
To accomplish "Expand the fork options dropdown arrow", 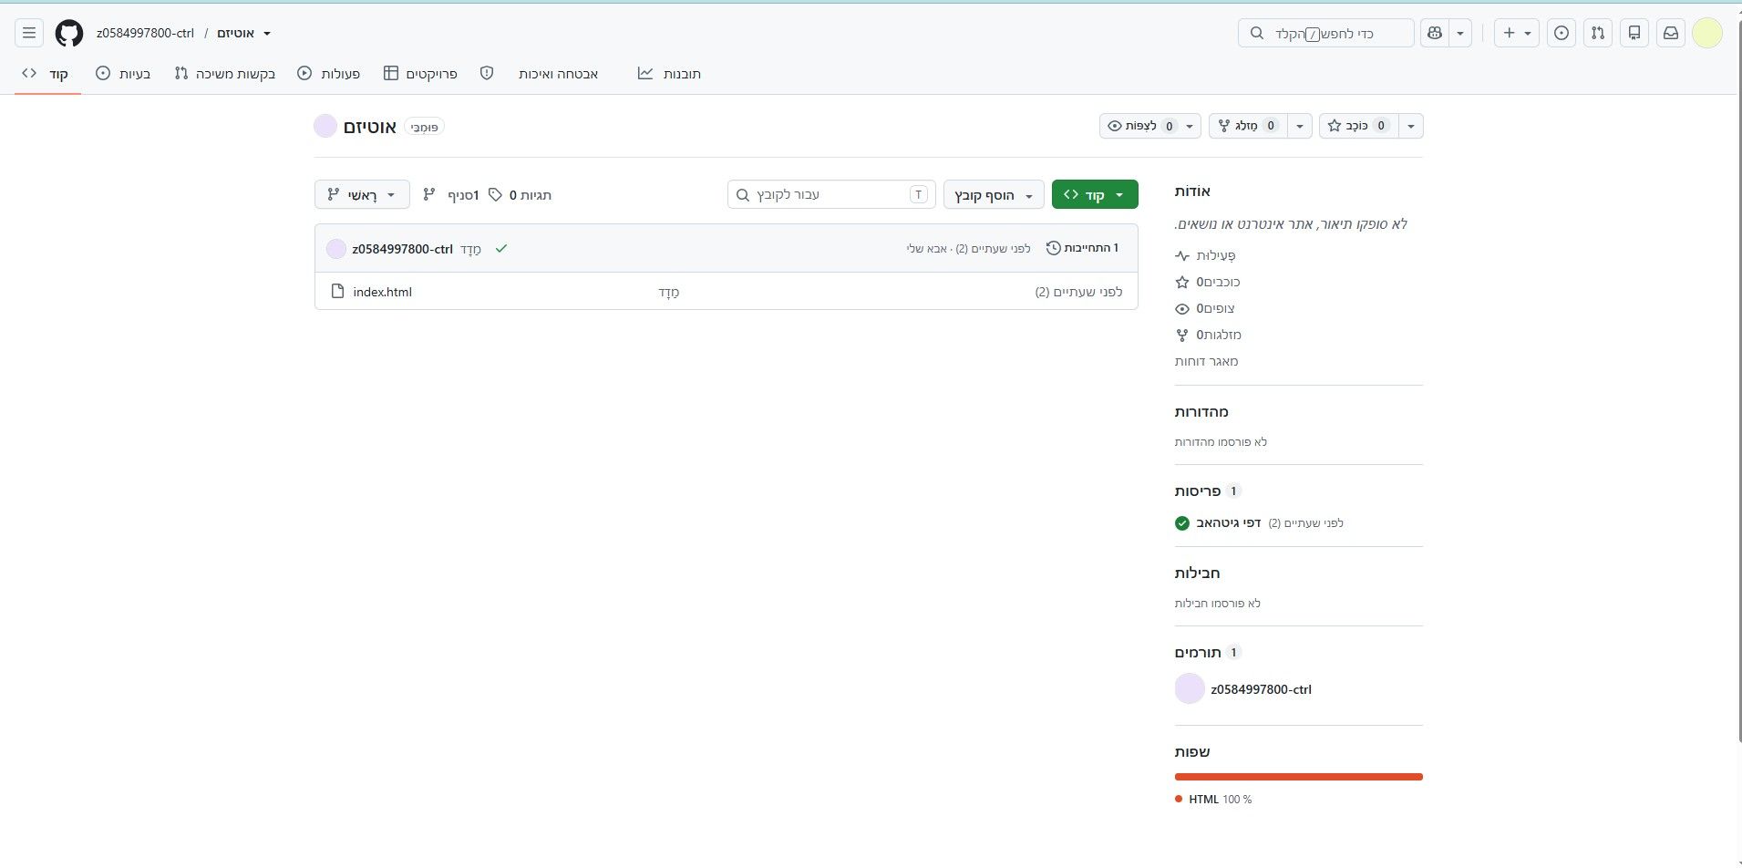I will (1299, 126).
